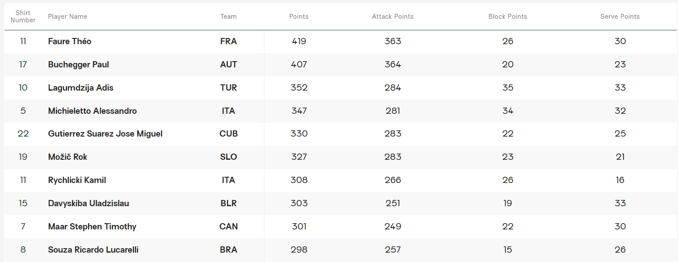Open player Buchegger Paul
The image size is (678, 262).
(79, 65)
